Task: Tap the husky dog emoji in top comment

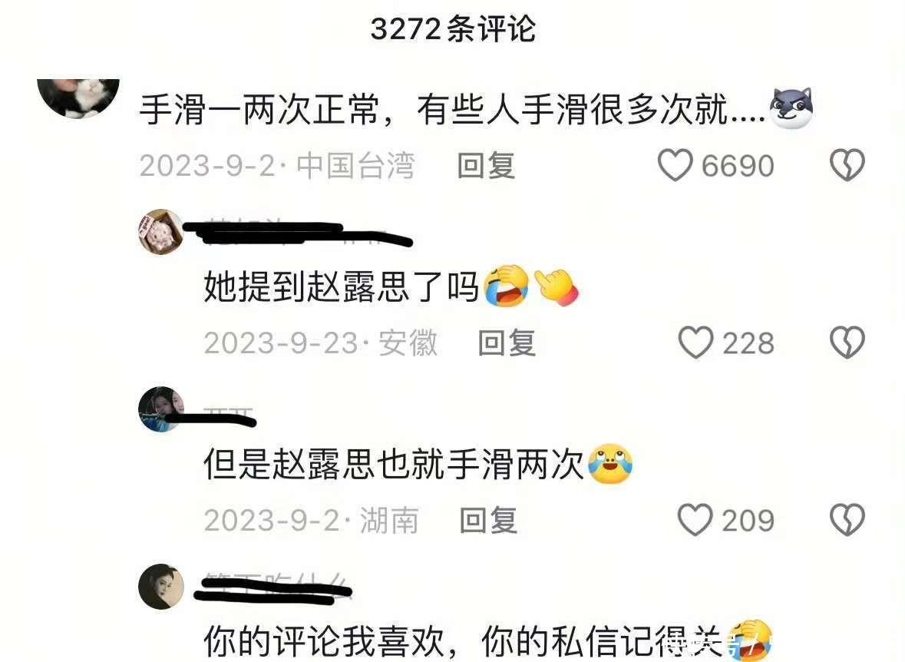Action: [791, 108]
